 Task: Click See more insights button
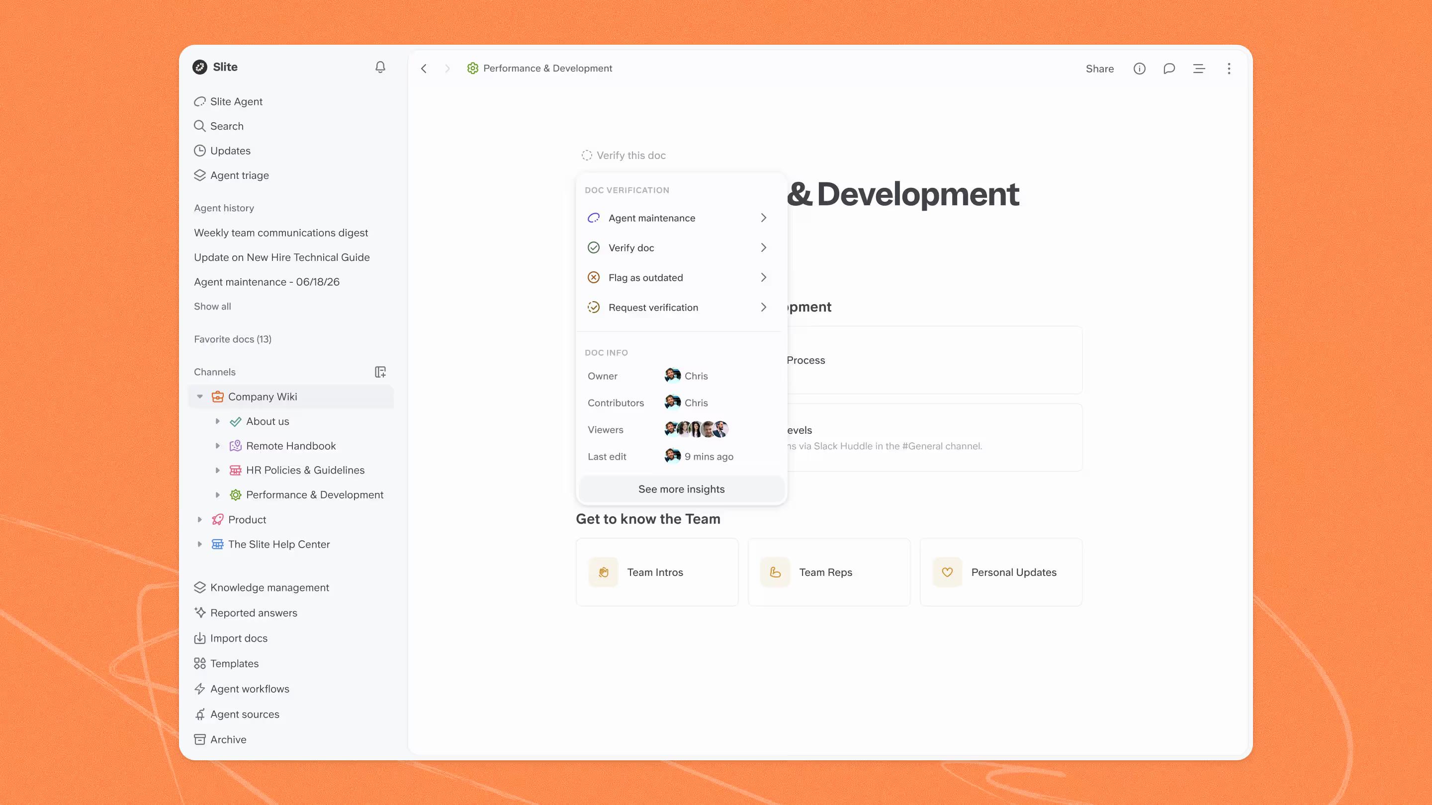click(682, 489)
